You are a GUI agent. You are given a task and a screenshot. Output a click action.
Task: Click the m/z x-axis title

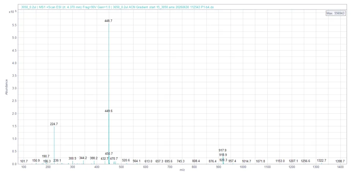[182, 170]
